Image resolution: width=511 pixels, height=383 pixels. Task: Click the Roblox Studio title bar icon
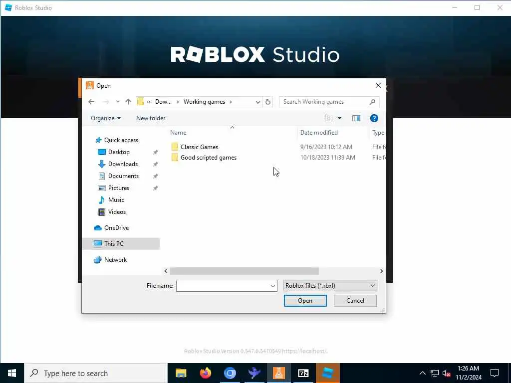[x=8, y=7]
